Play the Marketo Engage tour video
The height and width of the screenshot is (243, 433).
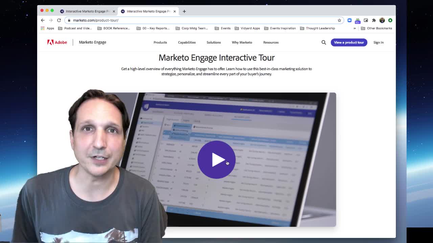coord(216,160)
